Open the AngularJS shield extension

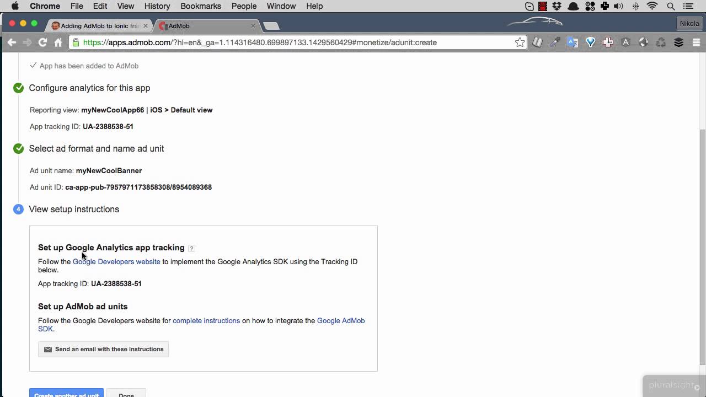click(x=625, y=42)
